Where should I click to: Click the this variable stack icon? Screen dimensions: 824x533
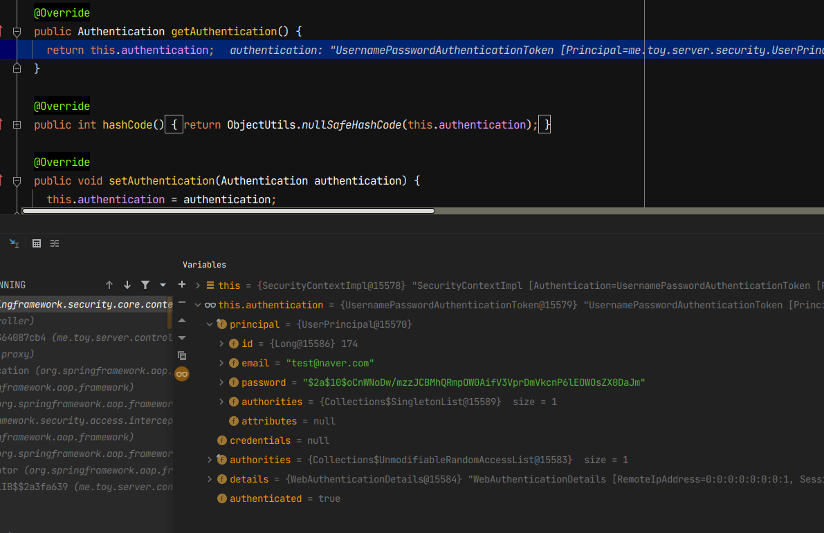pos(210,286)
